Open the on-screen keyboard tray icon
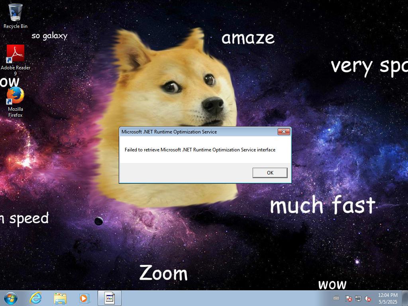Viewport: 408px width, 306px height. click(336, 298)
